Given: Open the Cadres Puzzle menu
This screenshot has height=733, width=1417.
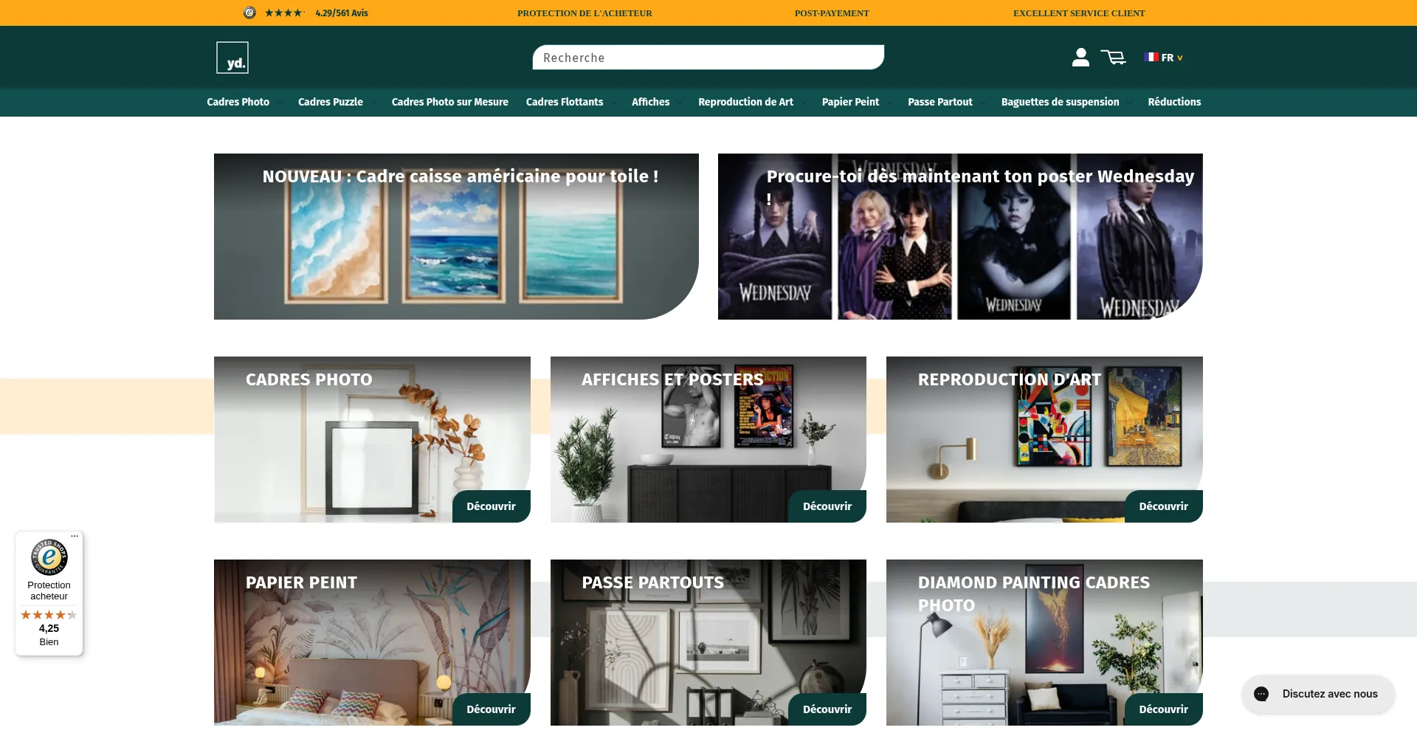Looking at the screenshot, I should [x=331, y=102].
